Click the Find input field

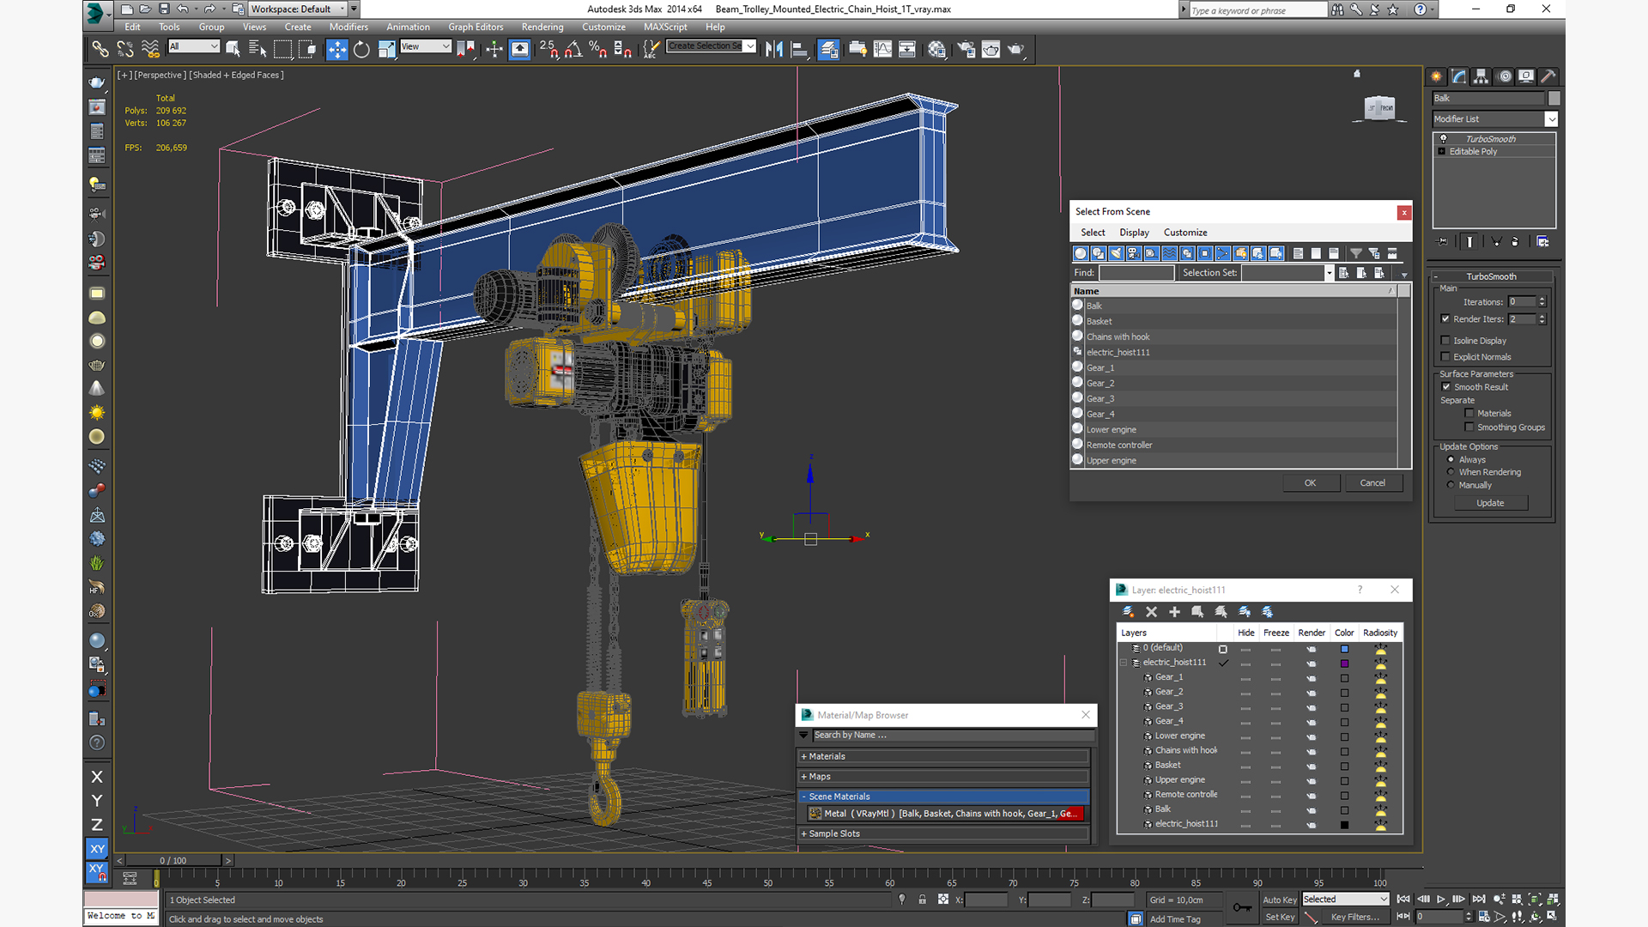tap(1136, 273)
